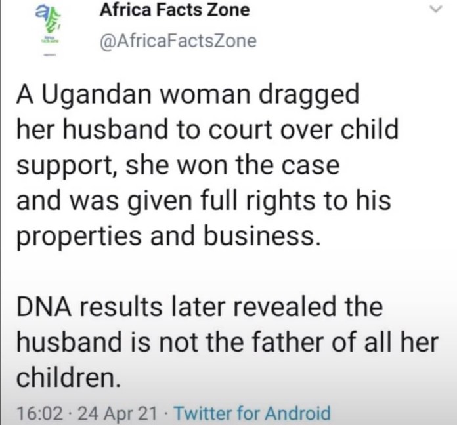Expand the tweet options chevron

click(x=436, y=10)
